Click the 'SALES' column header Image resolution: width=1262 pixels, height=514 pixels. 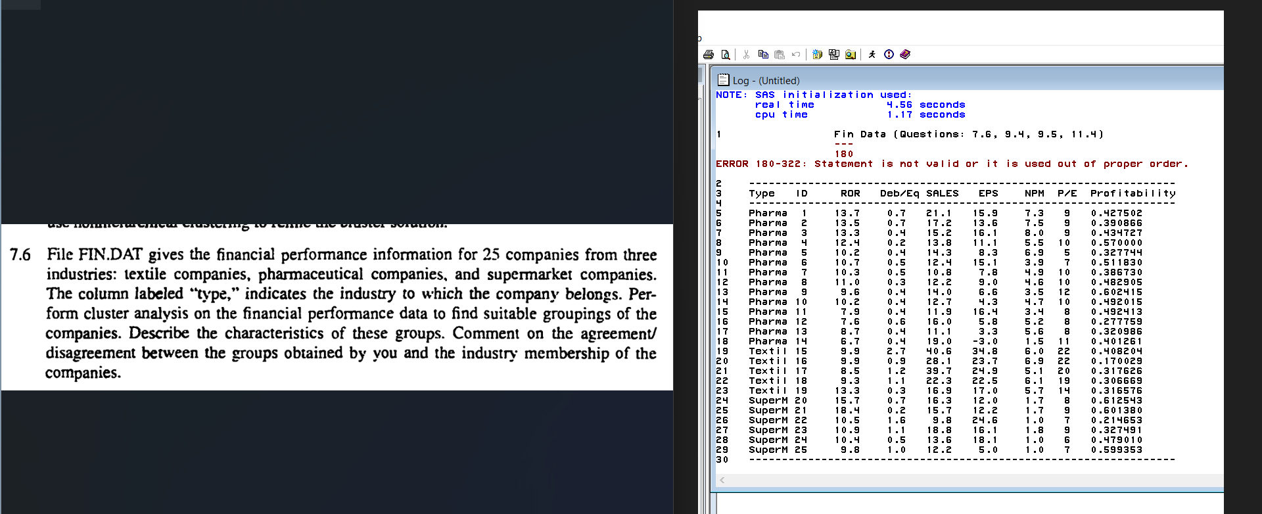(942, 193)
